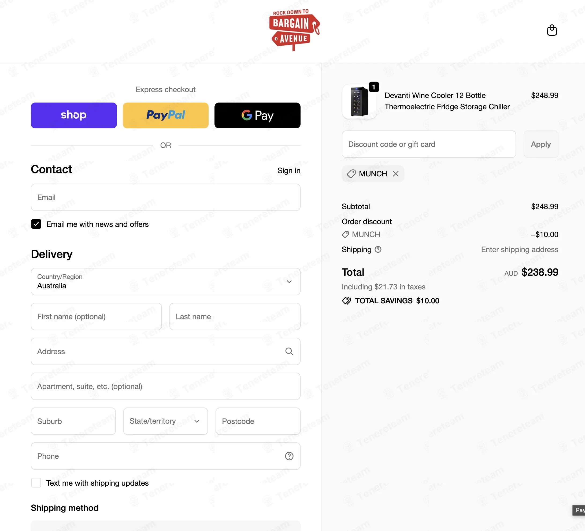Click the –$10.00 discount amount
Screen dimensions: 585x531
click(544, 234)
